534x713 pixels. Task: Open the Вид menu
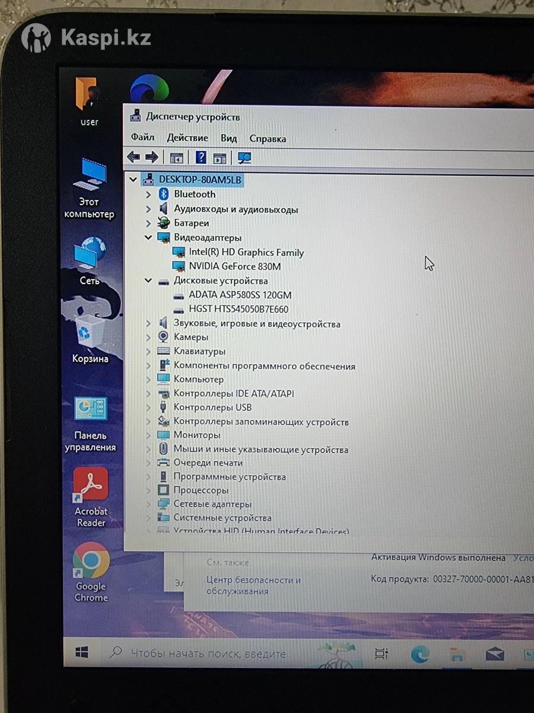coord(228,138)
